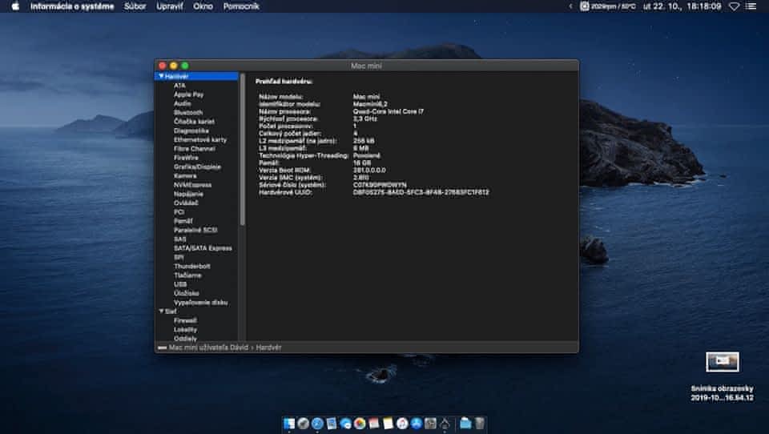The width and height of the screenshot is (769, 434).
Task: Launch Safari from the Dock
Action: (317, 423)
